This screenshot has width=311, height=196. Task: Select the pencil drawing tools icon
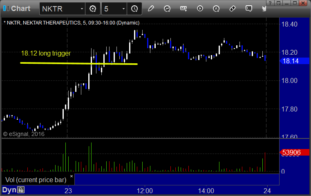click(151, 9)
